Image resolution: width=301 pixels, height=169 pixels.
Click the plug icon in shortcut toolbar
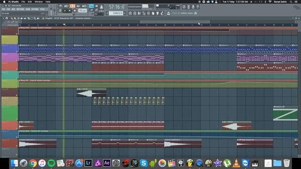(158, 13)
